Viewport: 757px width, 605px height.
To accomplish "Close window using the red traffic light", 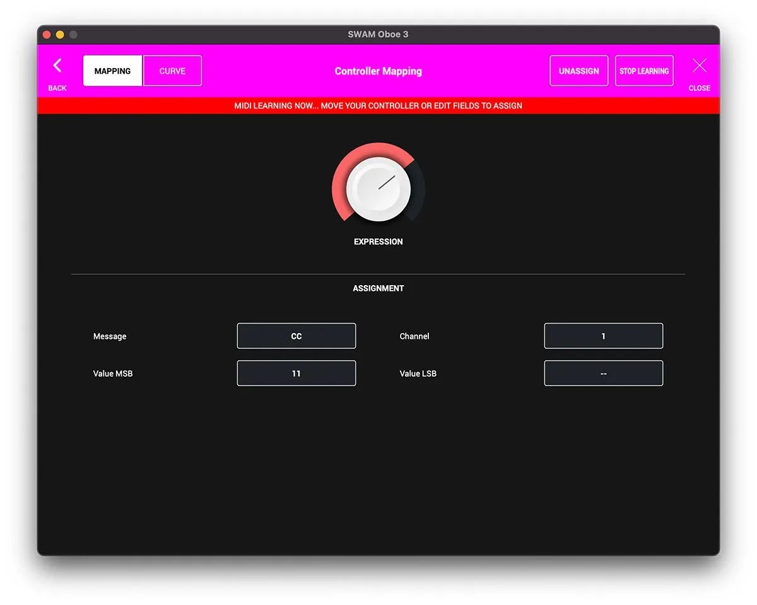I will 47,34.
